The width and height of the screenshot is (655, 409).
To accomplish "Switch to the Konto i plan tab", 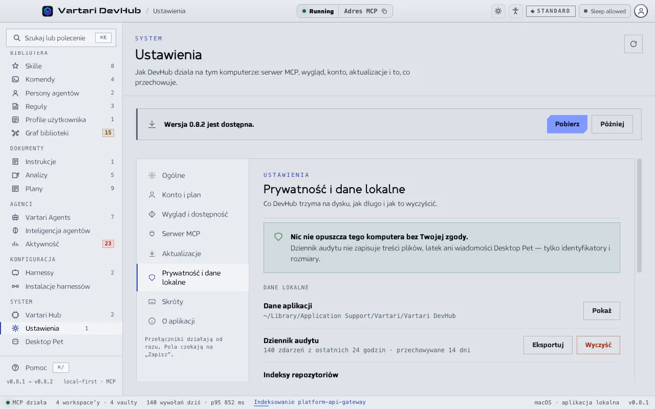I will pyautogui.click(x=193, y=195).
